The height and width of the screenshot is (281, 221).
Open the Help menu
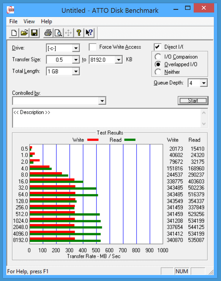tap(46, 21)
